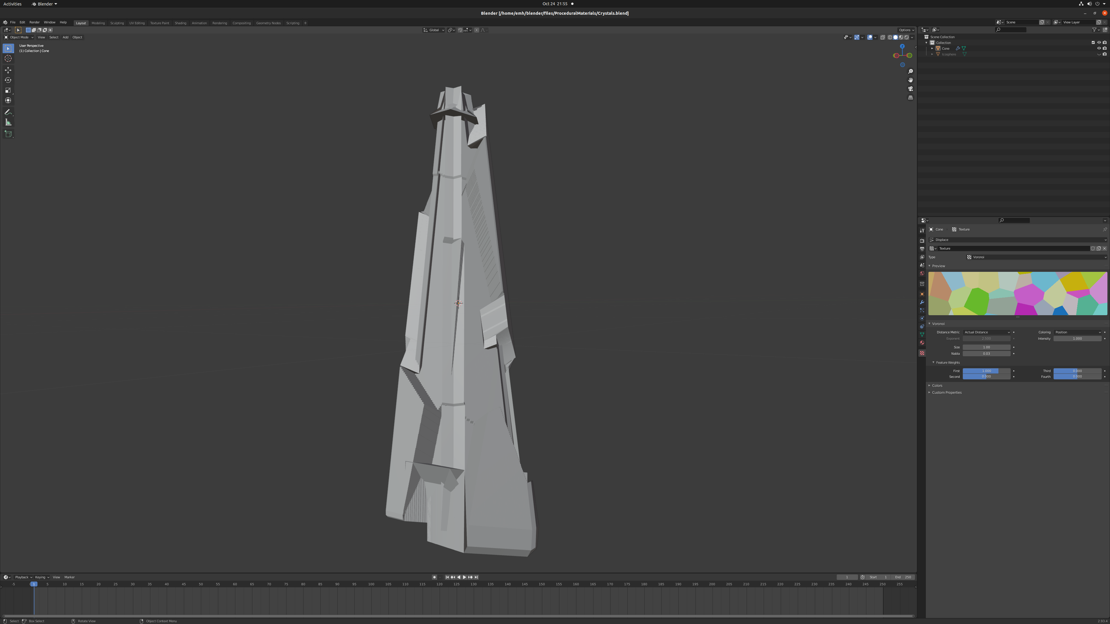The height and width of the screenshot is (624, 1110).
Task: Open the Global transform orientation dropdown
Action: (434, 30)
